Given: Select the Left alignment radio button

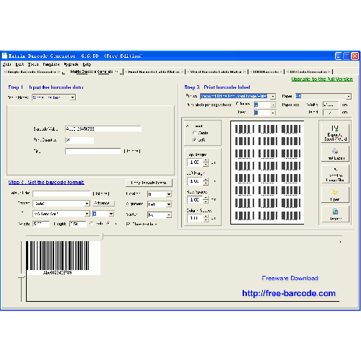Looking at the screenshot, I should pos(195,139).
